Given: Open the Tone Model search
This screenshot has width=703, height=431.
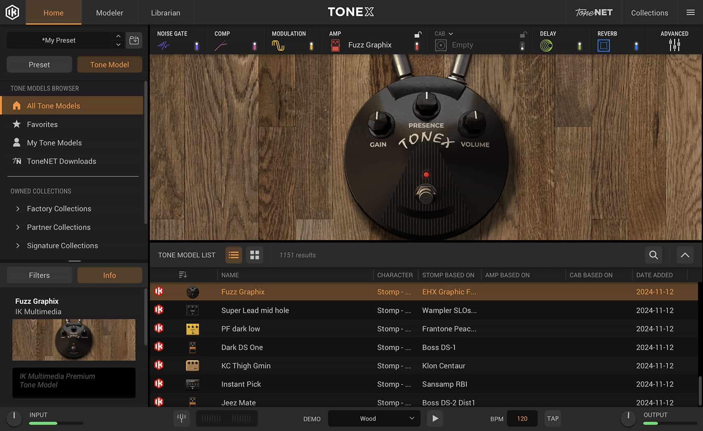Looking at the screenshot, I should click(x=653, y=255).
